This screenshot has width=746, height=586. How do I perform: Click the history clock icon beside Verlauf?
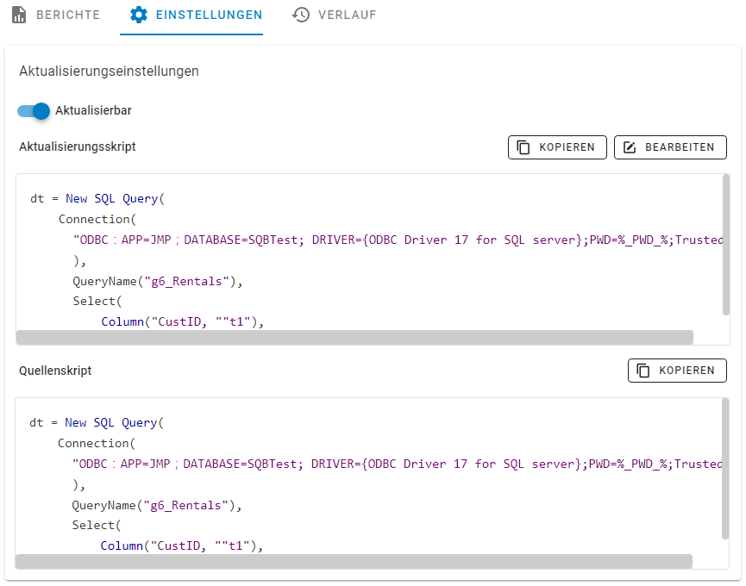[x=301, y=15]
